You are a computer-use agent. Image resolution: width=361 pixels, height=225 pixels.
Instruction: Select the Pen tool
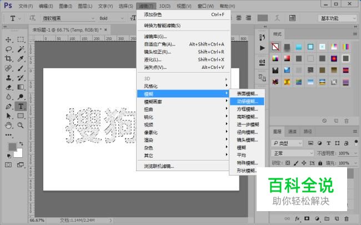8,107
